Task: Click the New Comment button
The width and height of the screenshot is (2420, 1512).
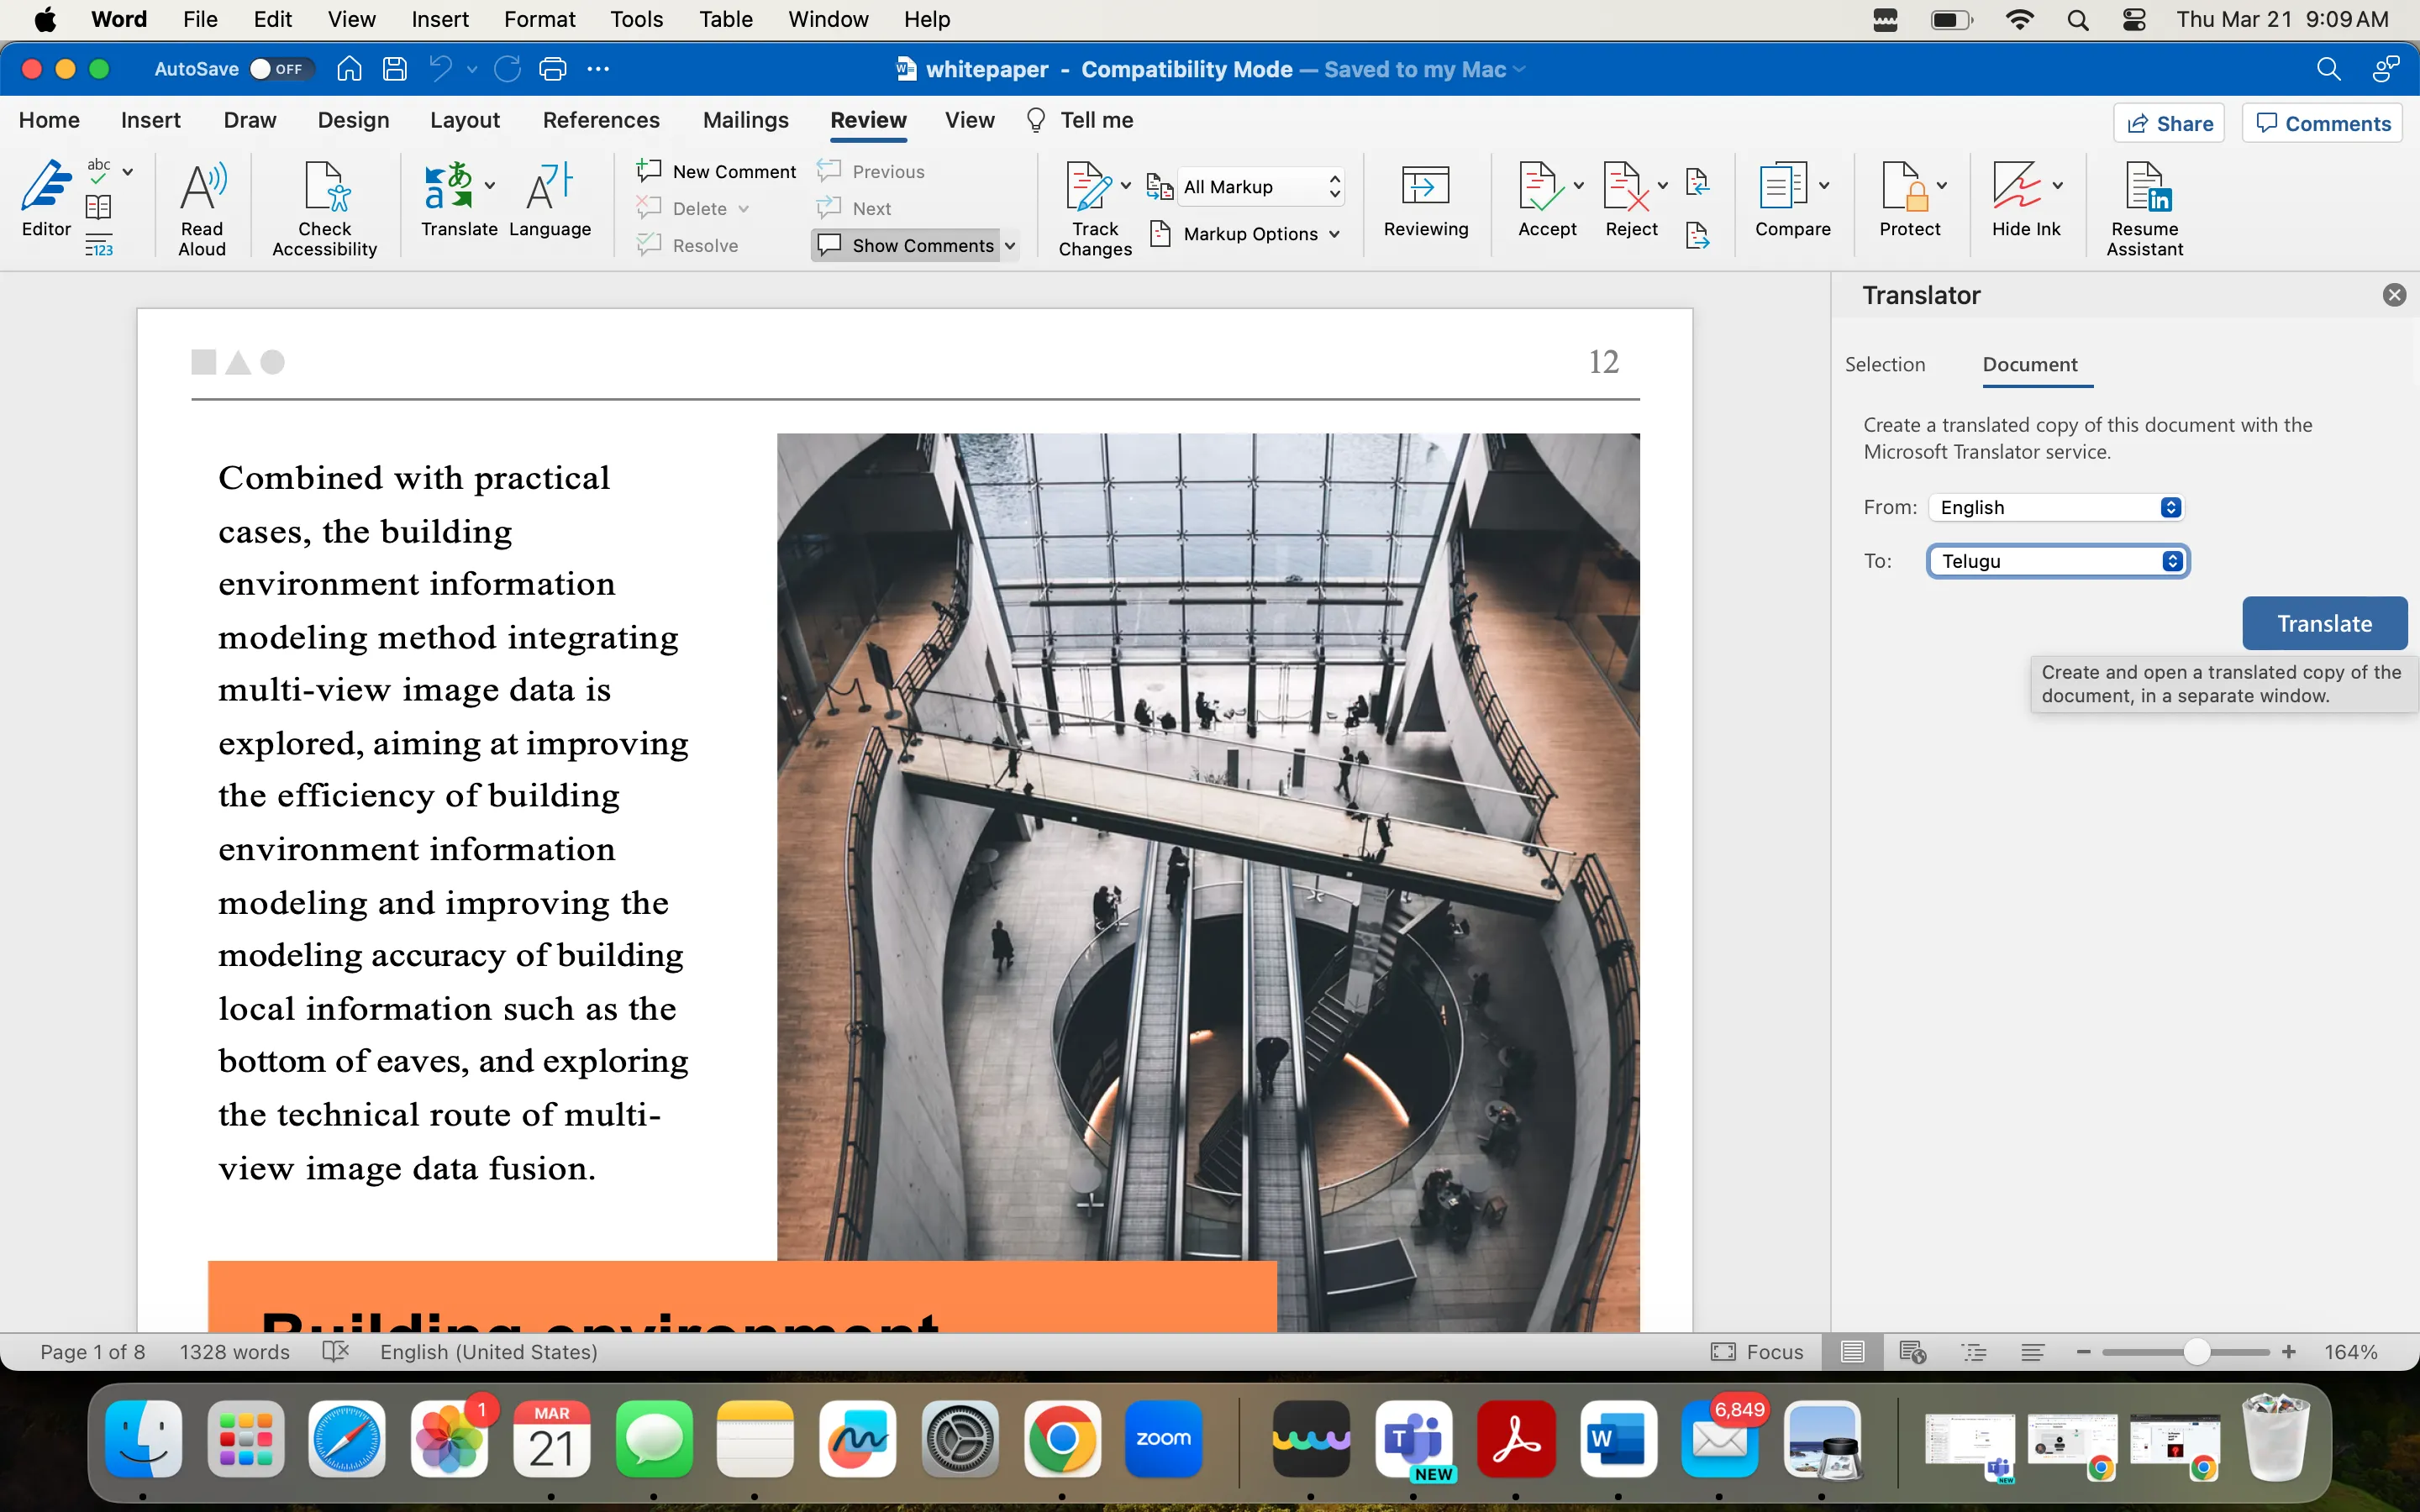Action: point(719,171)
